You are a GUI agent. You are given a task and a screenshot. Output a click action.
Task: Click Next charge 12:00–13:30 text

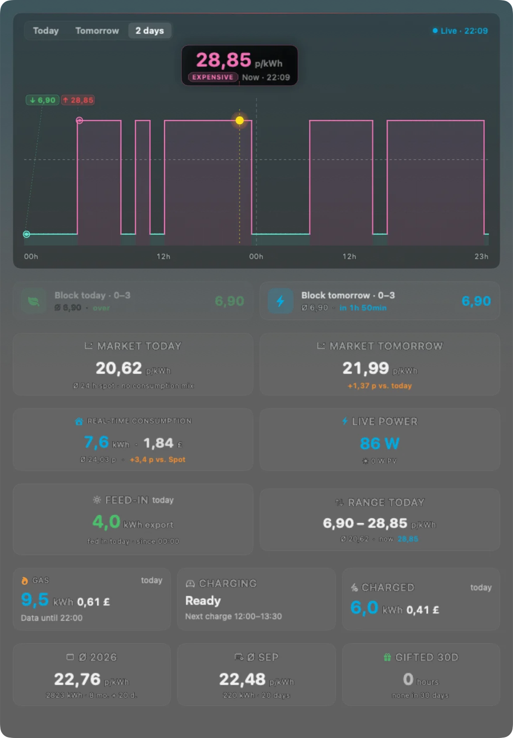[x=233, y=616]
